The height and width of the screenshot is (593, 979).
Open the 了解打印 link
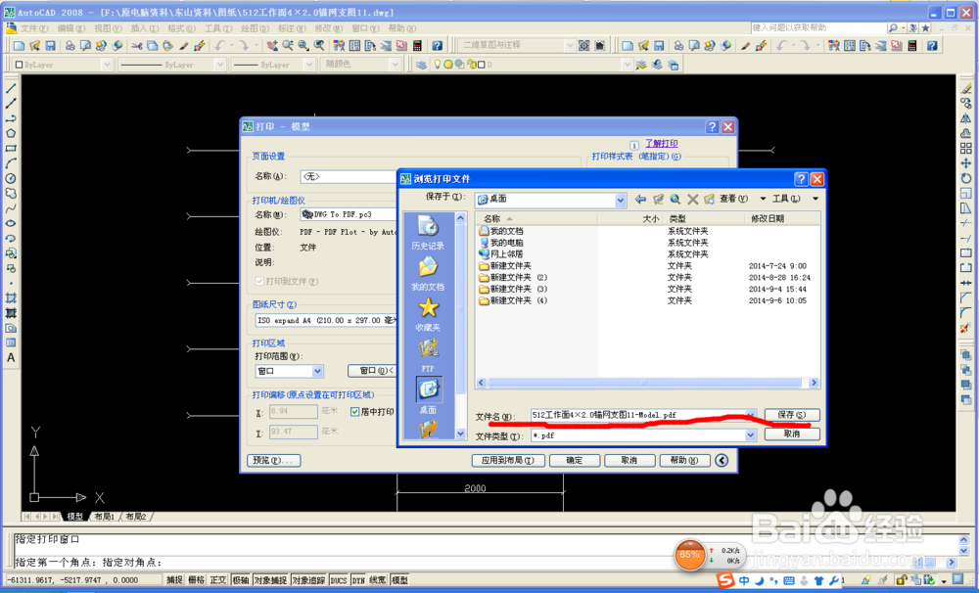(661, 144)
